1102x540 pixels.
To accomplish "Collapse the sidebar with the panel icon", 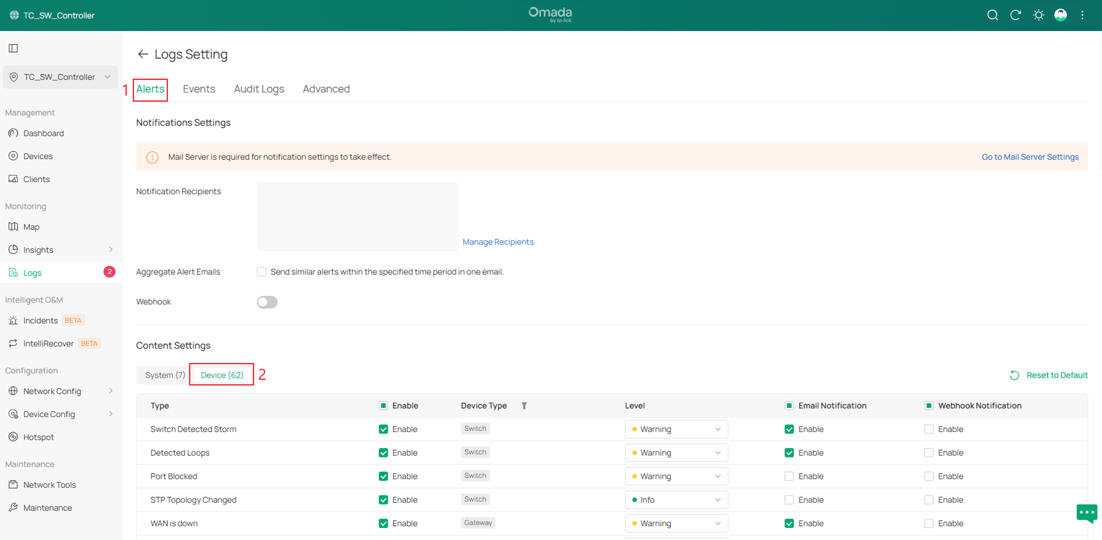I will [13, 48].
